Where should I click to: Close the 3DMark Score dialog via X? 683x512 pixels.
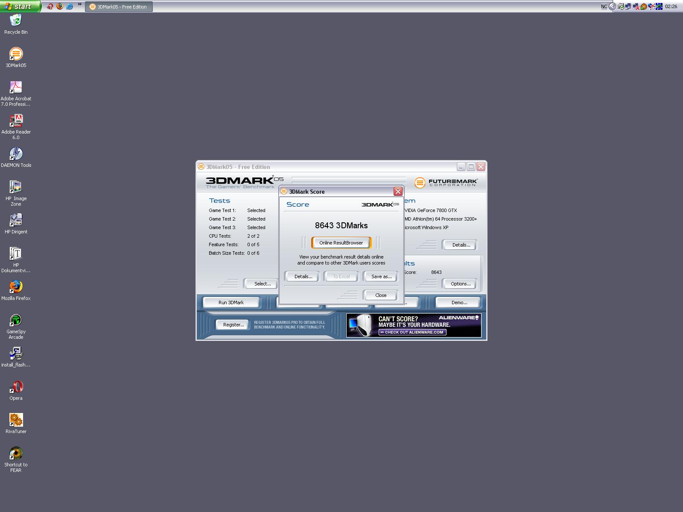[398, 191]
